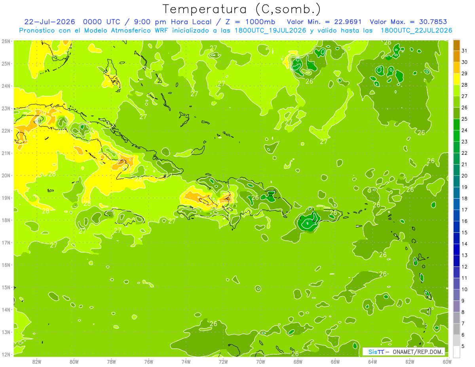The image size is (475, 367).
Task: Click the 18N latitude axis label
Action: 6,220
